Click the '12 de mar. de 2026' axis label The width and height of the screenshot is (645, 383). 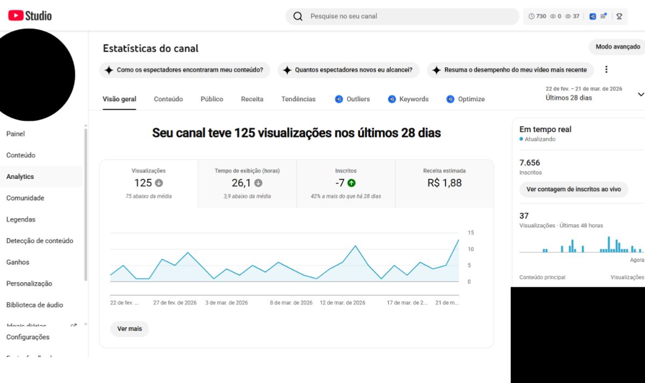[342, 303]
